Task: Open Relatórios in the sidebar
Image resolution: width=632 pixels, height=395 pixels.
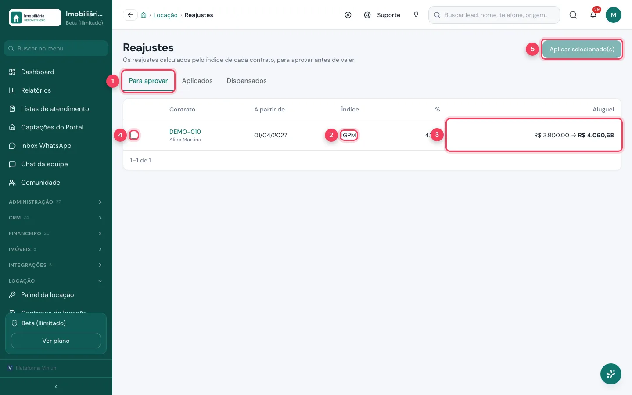Action: (x=56, y=90)
